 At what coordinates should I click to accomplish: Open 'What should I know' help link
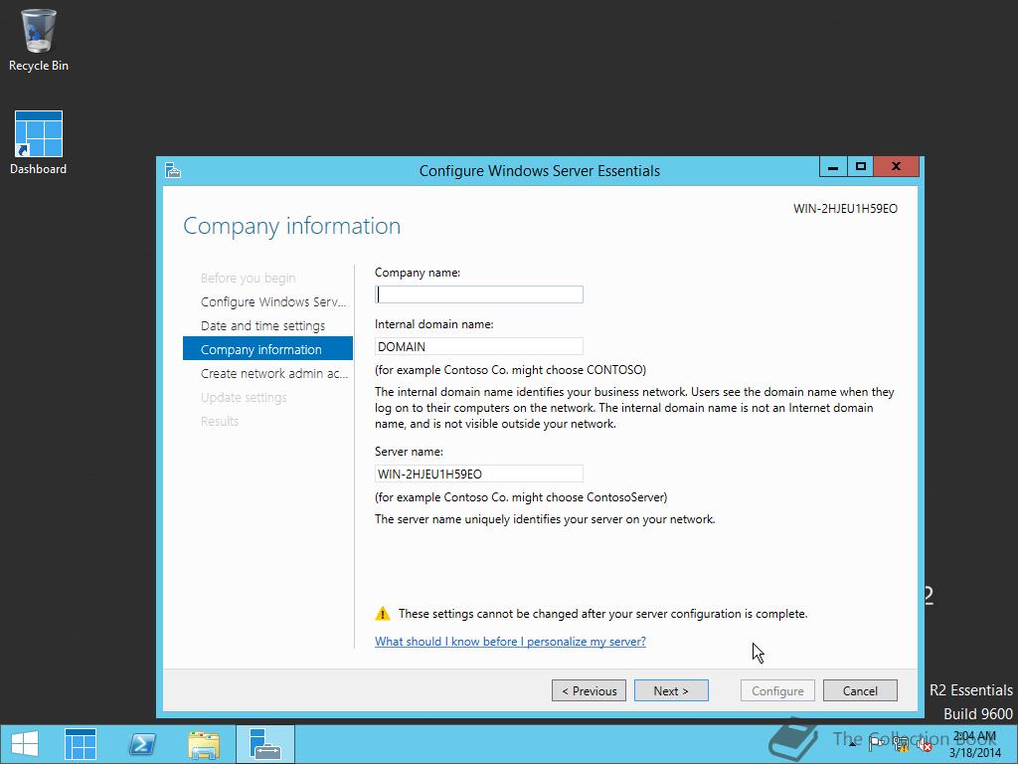click(x=510, y=642)
